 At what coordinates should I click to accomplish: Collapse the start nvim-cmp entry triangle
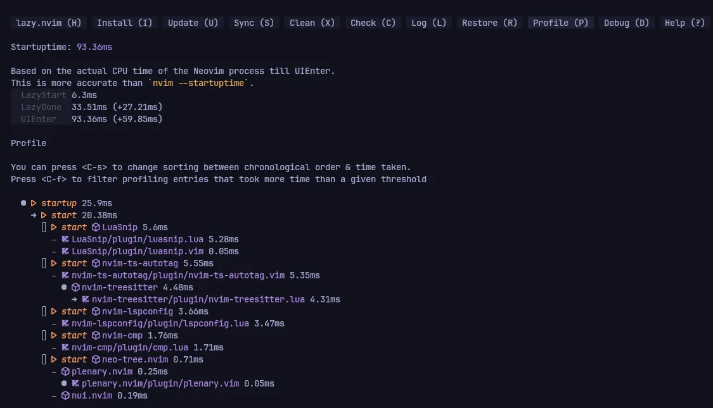pos(54,335)
